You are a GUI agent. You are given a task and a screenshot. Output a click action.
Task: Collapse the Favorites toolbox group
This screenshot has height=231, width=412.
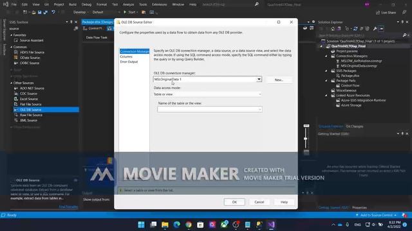[x=12, y=35]
